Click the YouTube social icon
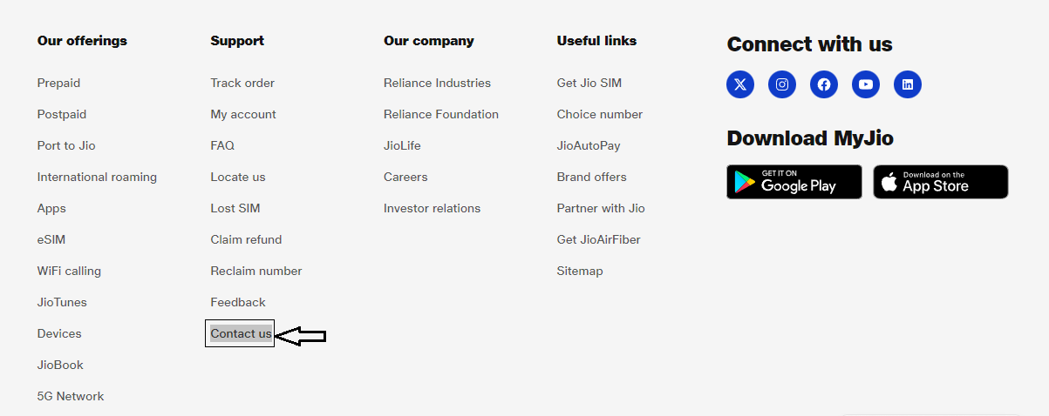 coord(866,84)
